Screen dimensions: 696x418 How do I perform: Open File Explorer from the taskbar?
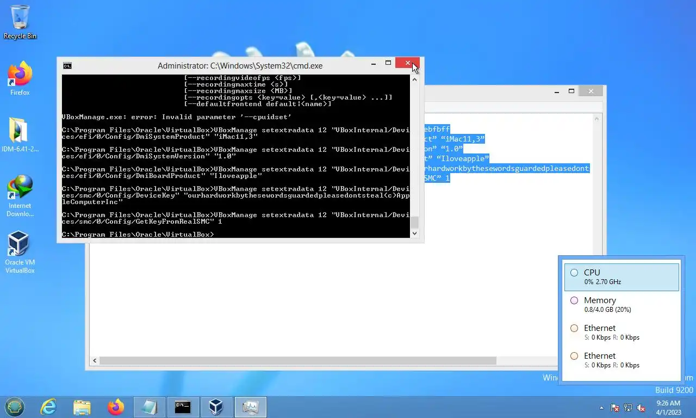(x=82, y=407)
